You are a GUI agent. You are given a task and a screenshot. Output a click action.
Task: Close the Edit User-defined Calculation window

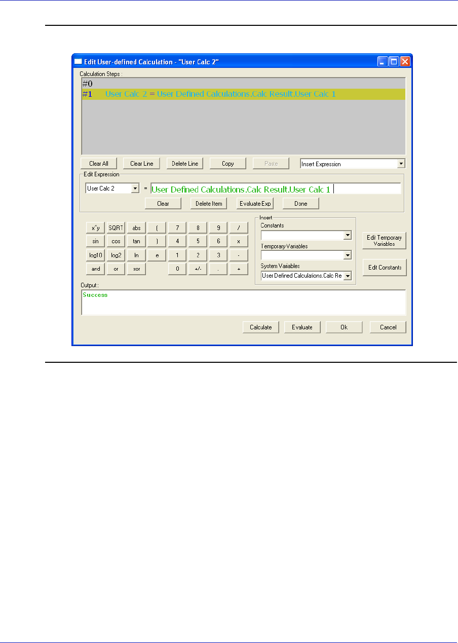(405, 61)
